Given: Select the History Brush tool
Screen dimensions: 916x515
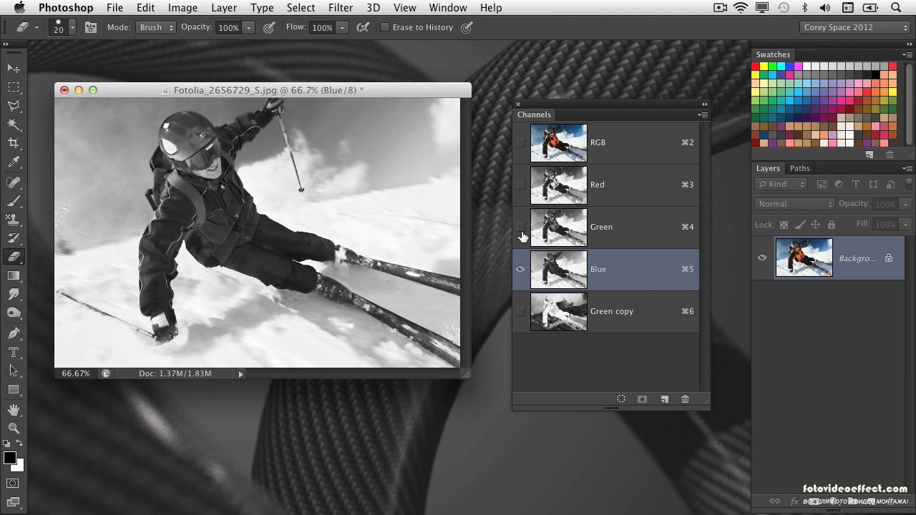Looking at the screenshot, I should tap(14, 238).
